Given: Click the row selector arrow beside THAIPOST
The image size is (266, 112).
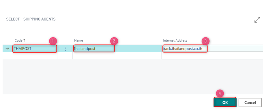Looking at the screenshot, I should pos(7,48).
